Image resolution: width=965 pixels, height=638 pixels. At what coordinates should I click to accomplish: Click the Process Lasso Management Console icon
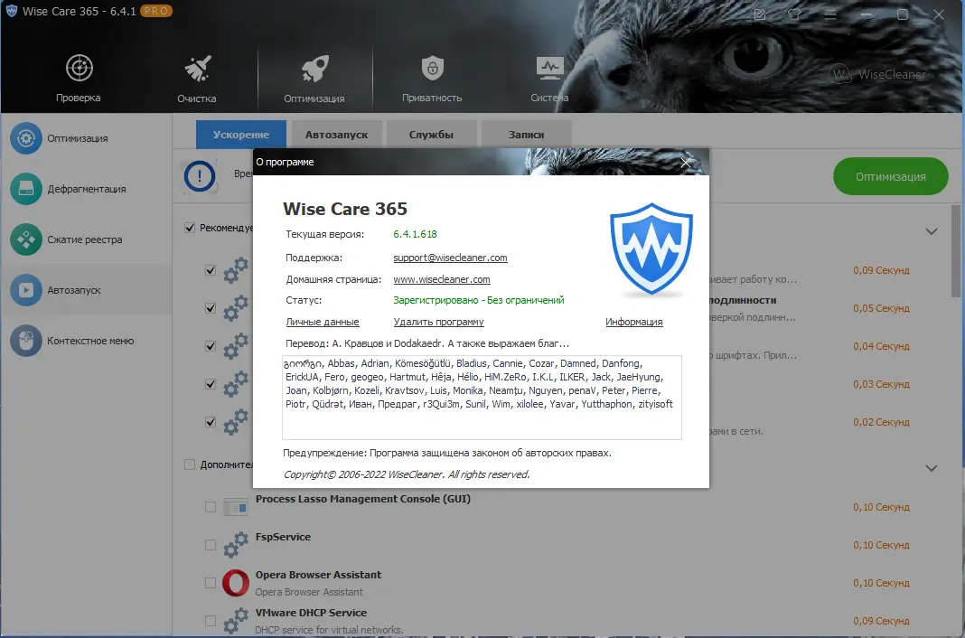pyautogui.click(x=236, y=507)
